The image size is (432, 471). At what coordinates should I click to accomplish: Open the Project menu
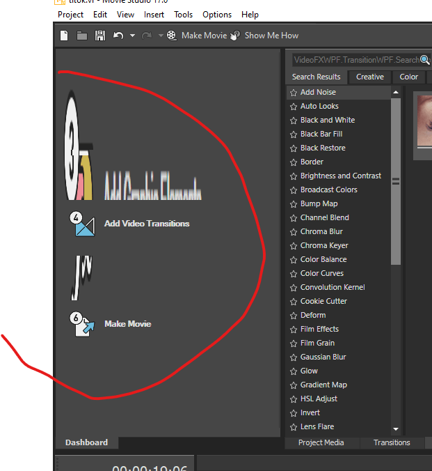70,15
